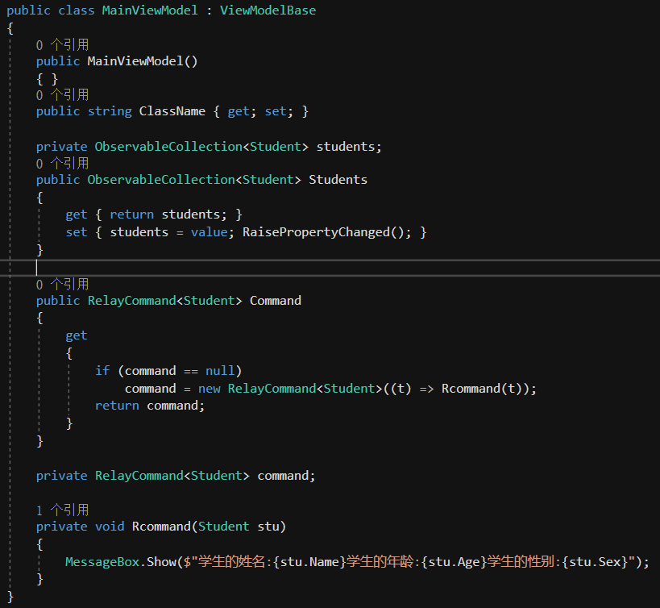Click the Rcommand(t) call in the lambda

[482, 388]
